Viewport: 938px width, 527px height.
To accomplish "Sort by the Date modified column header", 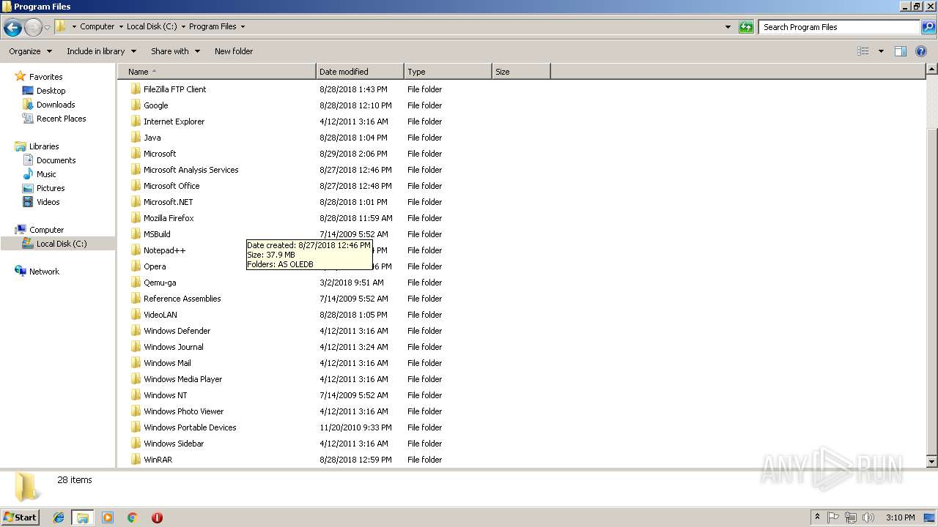I will tap(360, 72).
